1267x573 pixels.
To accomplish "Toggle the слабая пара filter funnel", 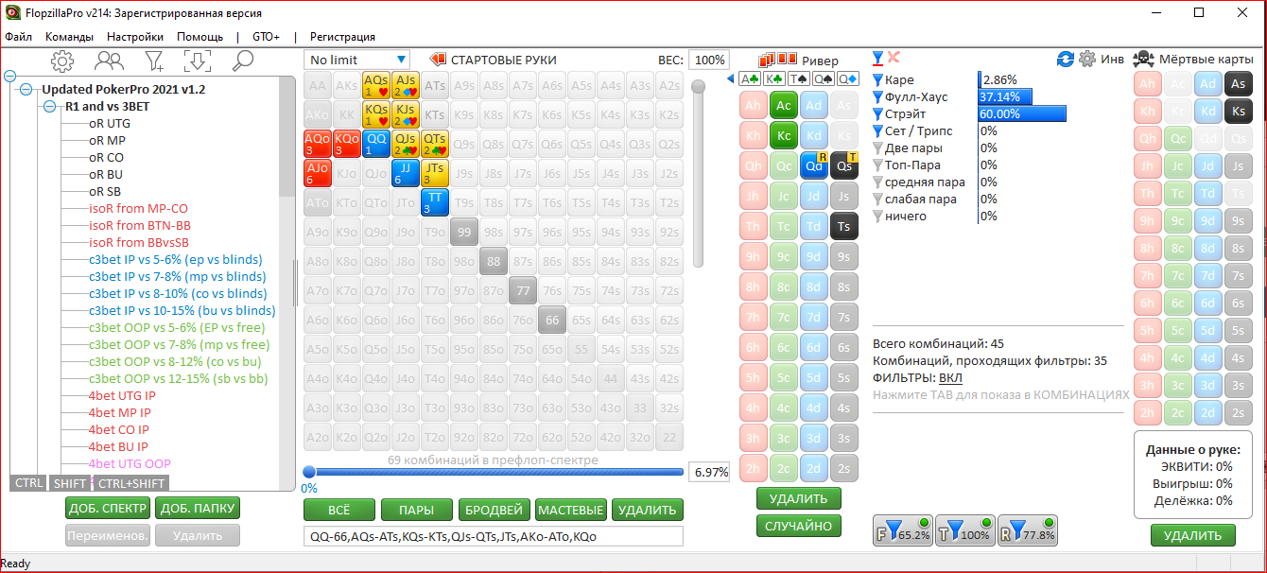I will click(x=876, y=200).
